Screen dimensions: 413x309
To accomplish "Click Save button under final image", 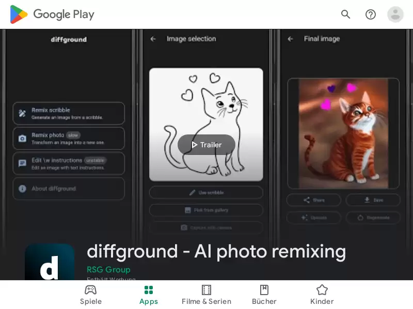I will [x=373, y=200].
